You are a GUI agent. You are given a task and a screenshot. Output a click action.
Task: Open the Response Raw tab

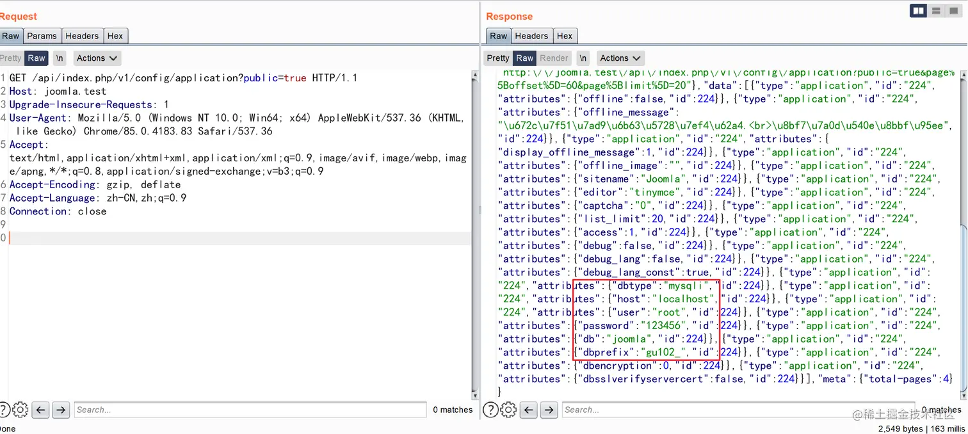[x=499, y=36]
